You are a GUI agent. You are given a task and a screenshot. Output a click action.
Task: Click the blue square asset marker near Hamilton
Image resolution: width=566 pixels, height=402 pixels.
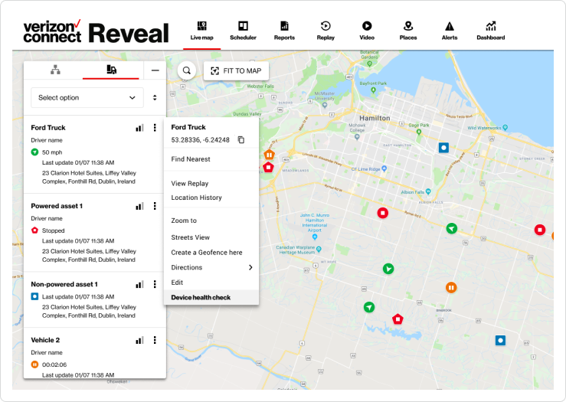pyautogui.click(x=443, y=147)
